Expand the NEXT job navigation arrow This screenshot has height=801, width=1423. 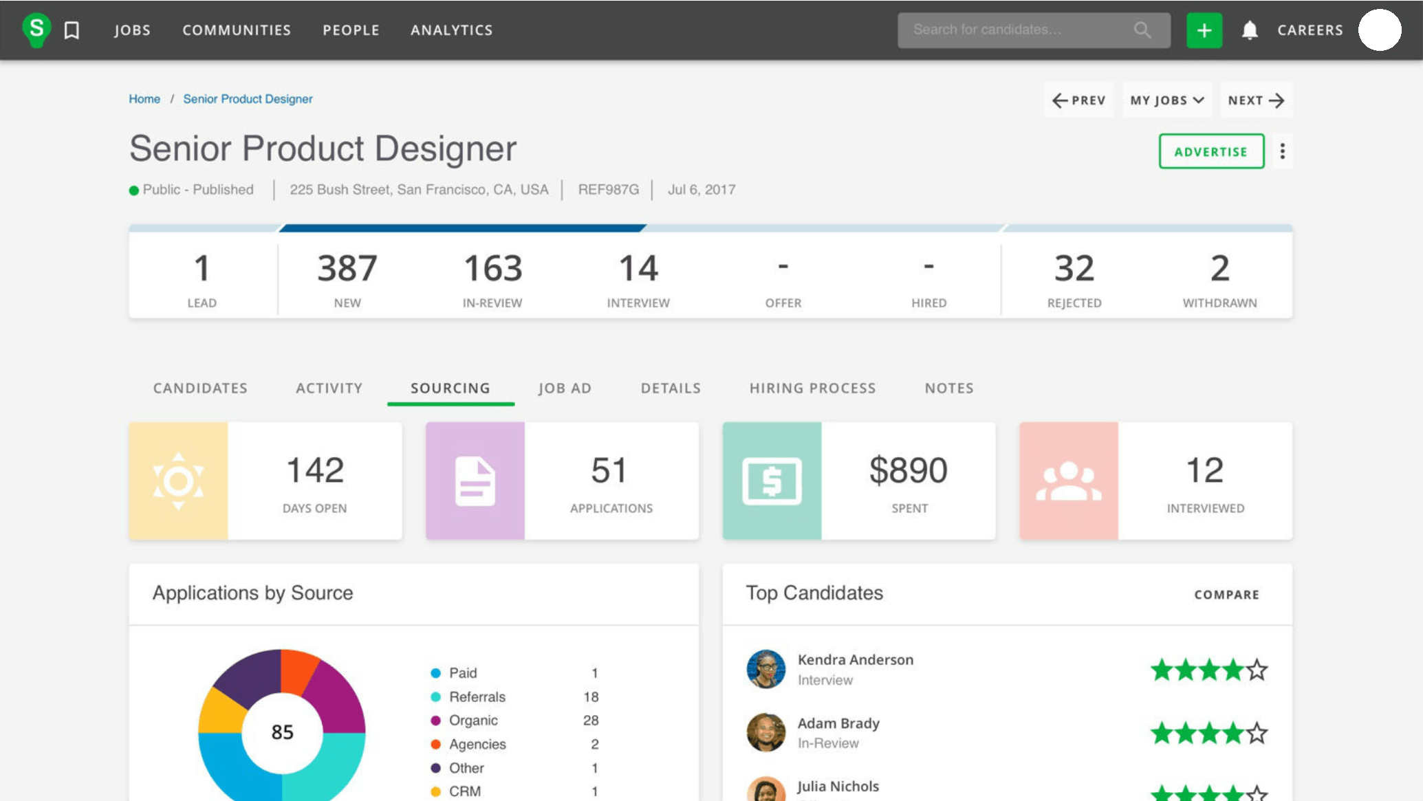[x=1279, y=100]
